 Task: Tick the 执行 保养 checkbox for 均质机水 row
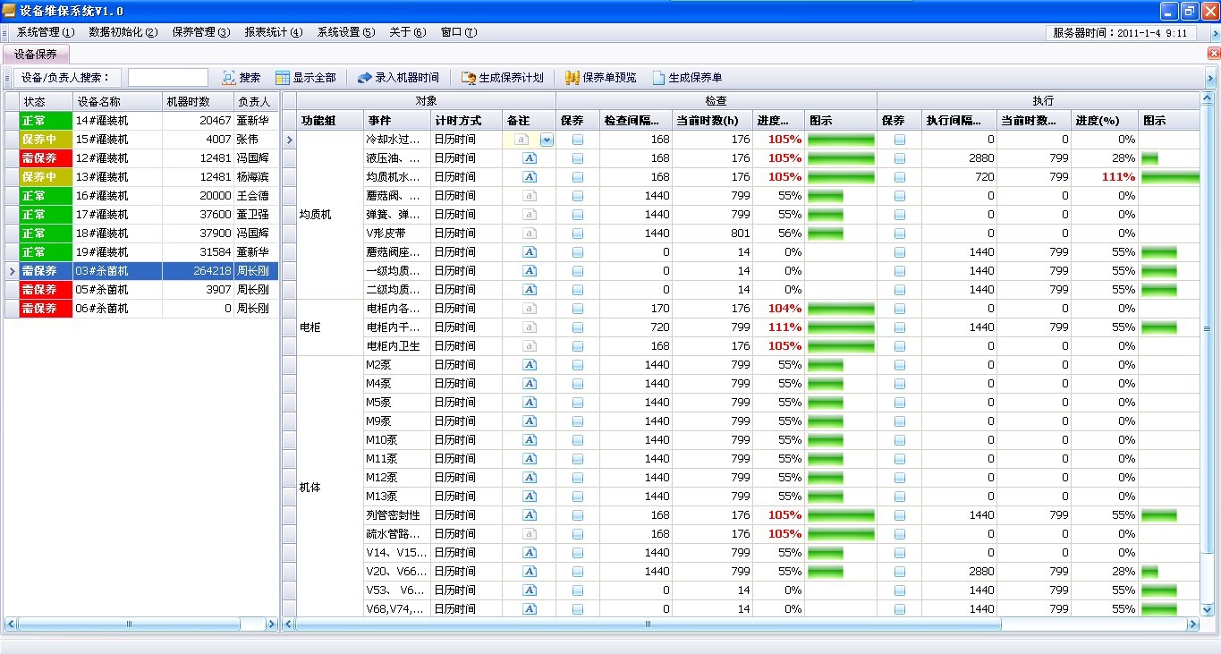(x=900, y=177)
